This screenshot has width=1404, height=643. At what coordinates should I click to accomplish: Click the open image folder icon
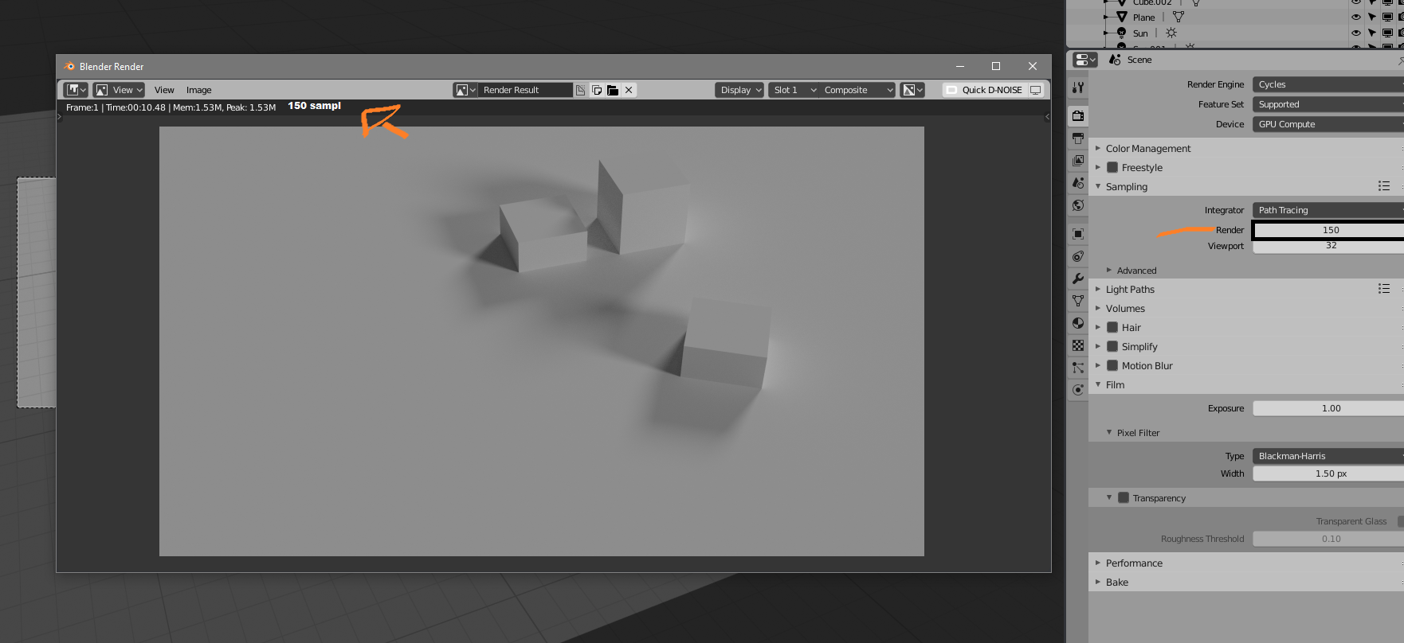click(x=613, y=90)
